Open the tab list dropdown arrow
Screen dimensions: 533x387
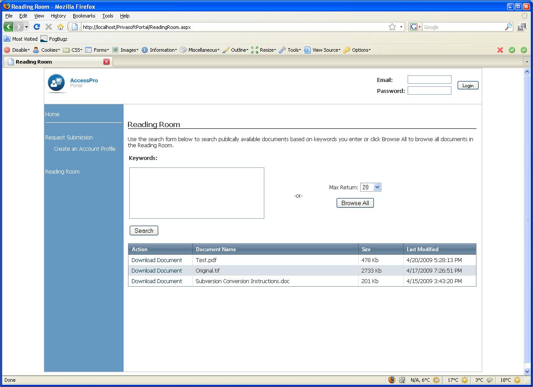527,62
